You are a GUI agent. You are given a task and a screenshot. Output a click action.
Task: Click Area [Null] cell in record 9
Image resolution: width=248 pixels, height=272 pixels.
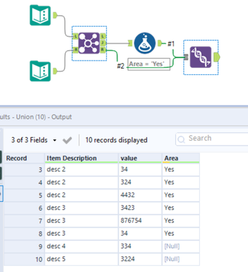tap(181, 246)
